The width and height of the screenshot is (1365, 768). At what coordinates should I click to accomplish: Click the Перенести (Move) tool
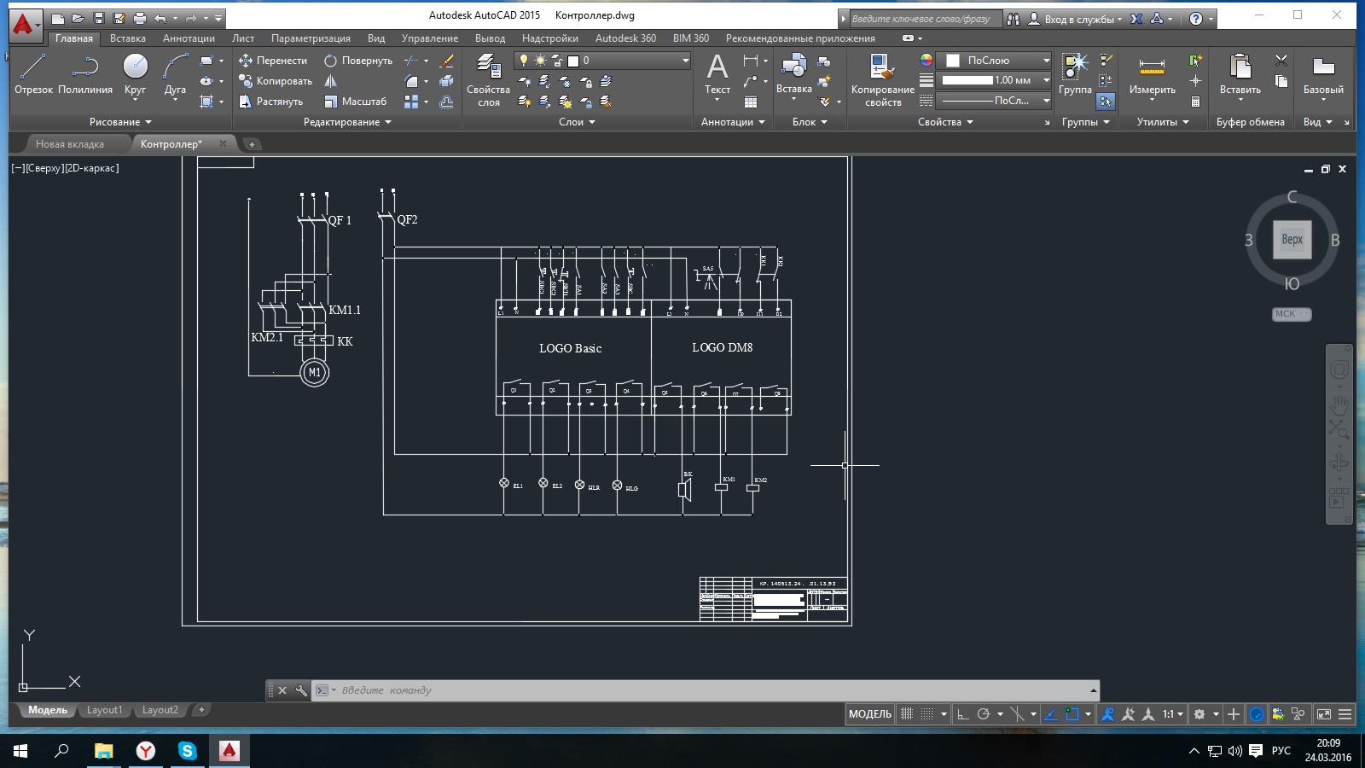(273, 61)
